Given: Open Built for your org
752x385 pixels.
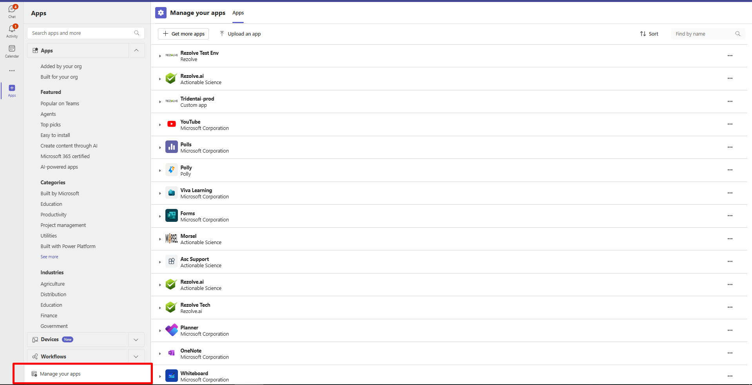Looking at the screenshot, I should (x=59, y=77).
